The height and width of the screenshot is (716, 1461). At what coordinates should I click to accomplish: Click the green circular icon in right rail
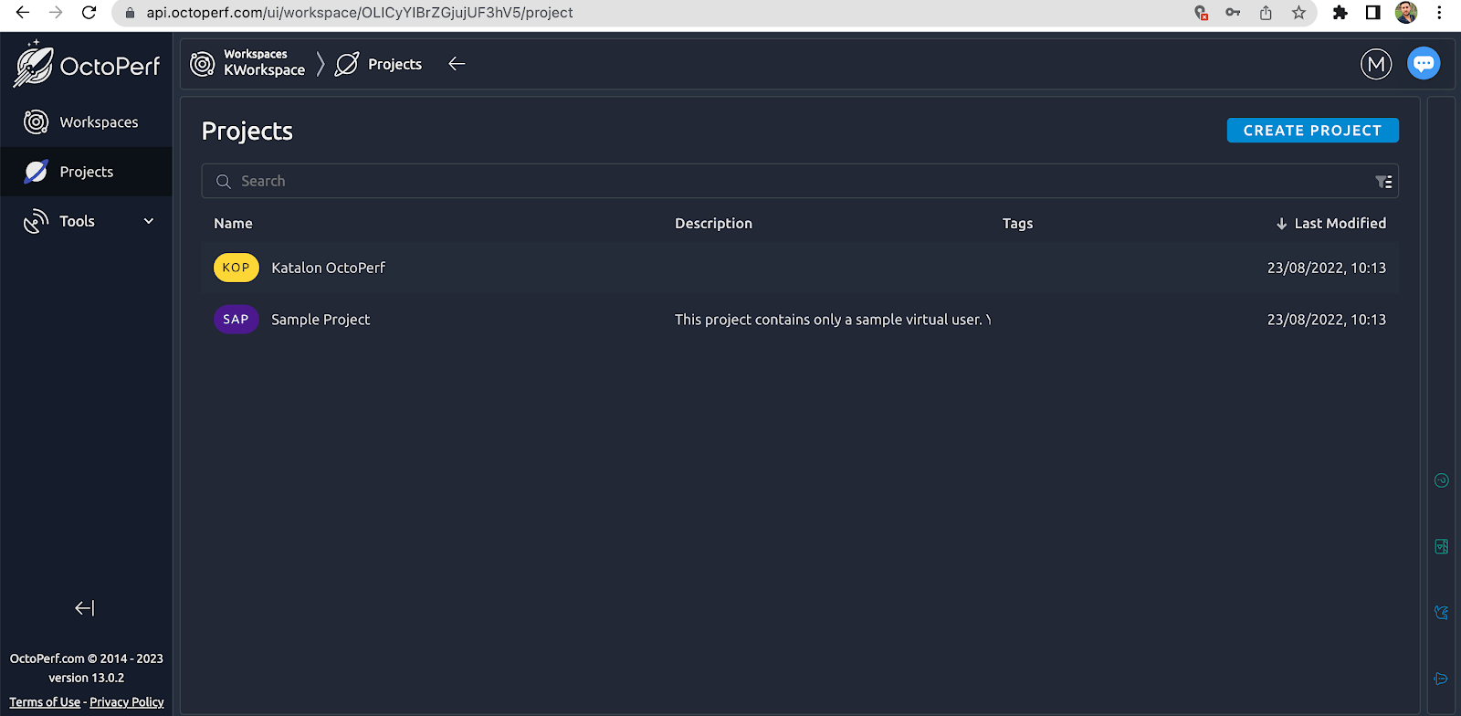point(1442,480)
